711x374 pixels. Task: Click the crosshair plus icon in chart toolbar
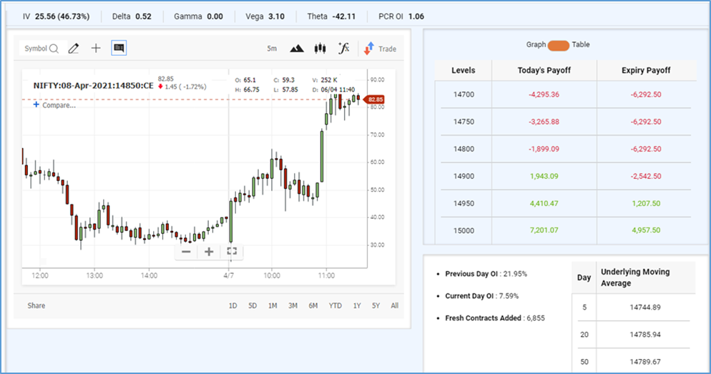click(x=96, y=49)
